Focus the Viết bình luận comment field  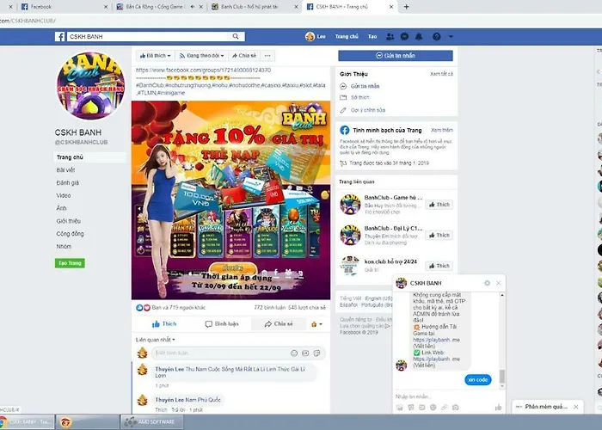[x=221, y=353]
